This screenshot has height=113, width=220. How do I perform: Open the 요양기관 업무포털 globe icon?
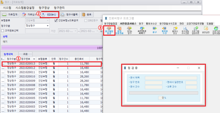[x=216, y=30]
